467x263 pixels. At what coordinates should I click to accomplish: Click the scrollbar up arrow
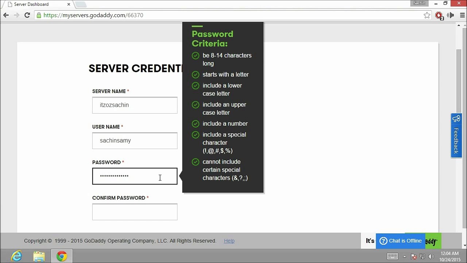point(459,25)
